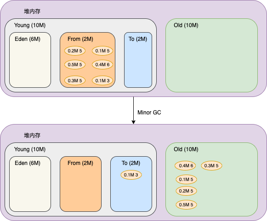Image resolution: width=267 pixels, height=221 pixels.
Task: Select the 0.2M 5 oval in lower Old
Action: point(186,191)
